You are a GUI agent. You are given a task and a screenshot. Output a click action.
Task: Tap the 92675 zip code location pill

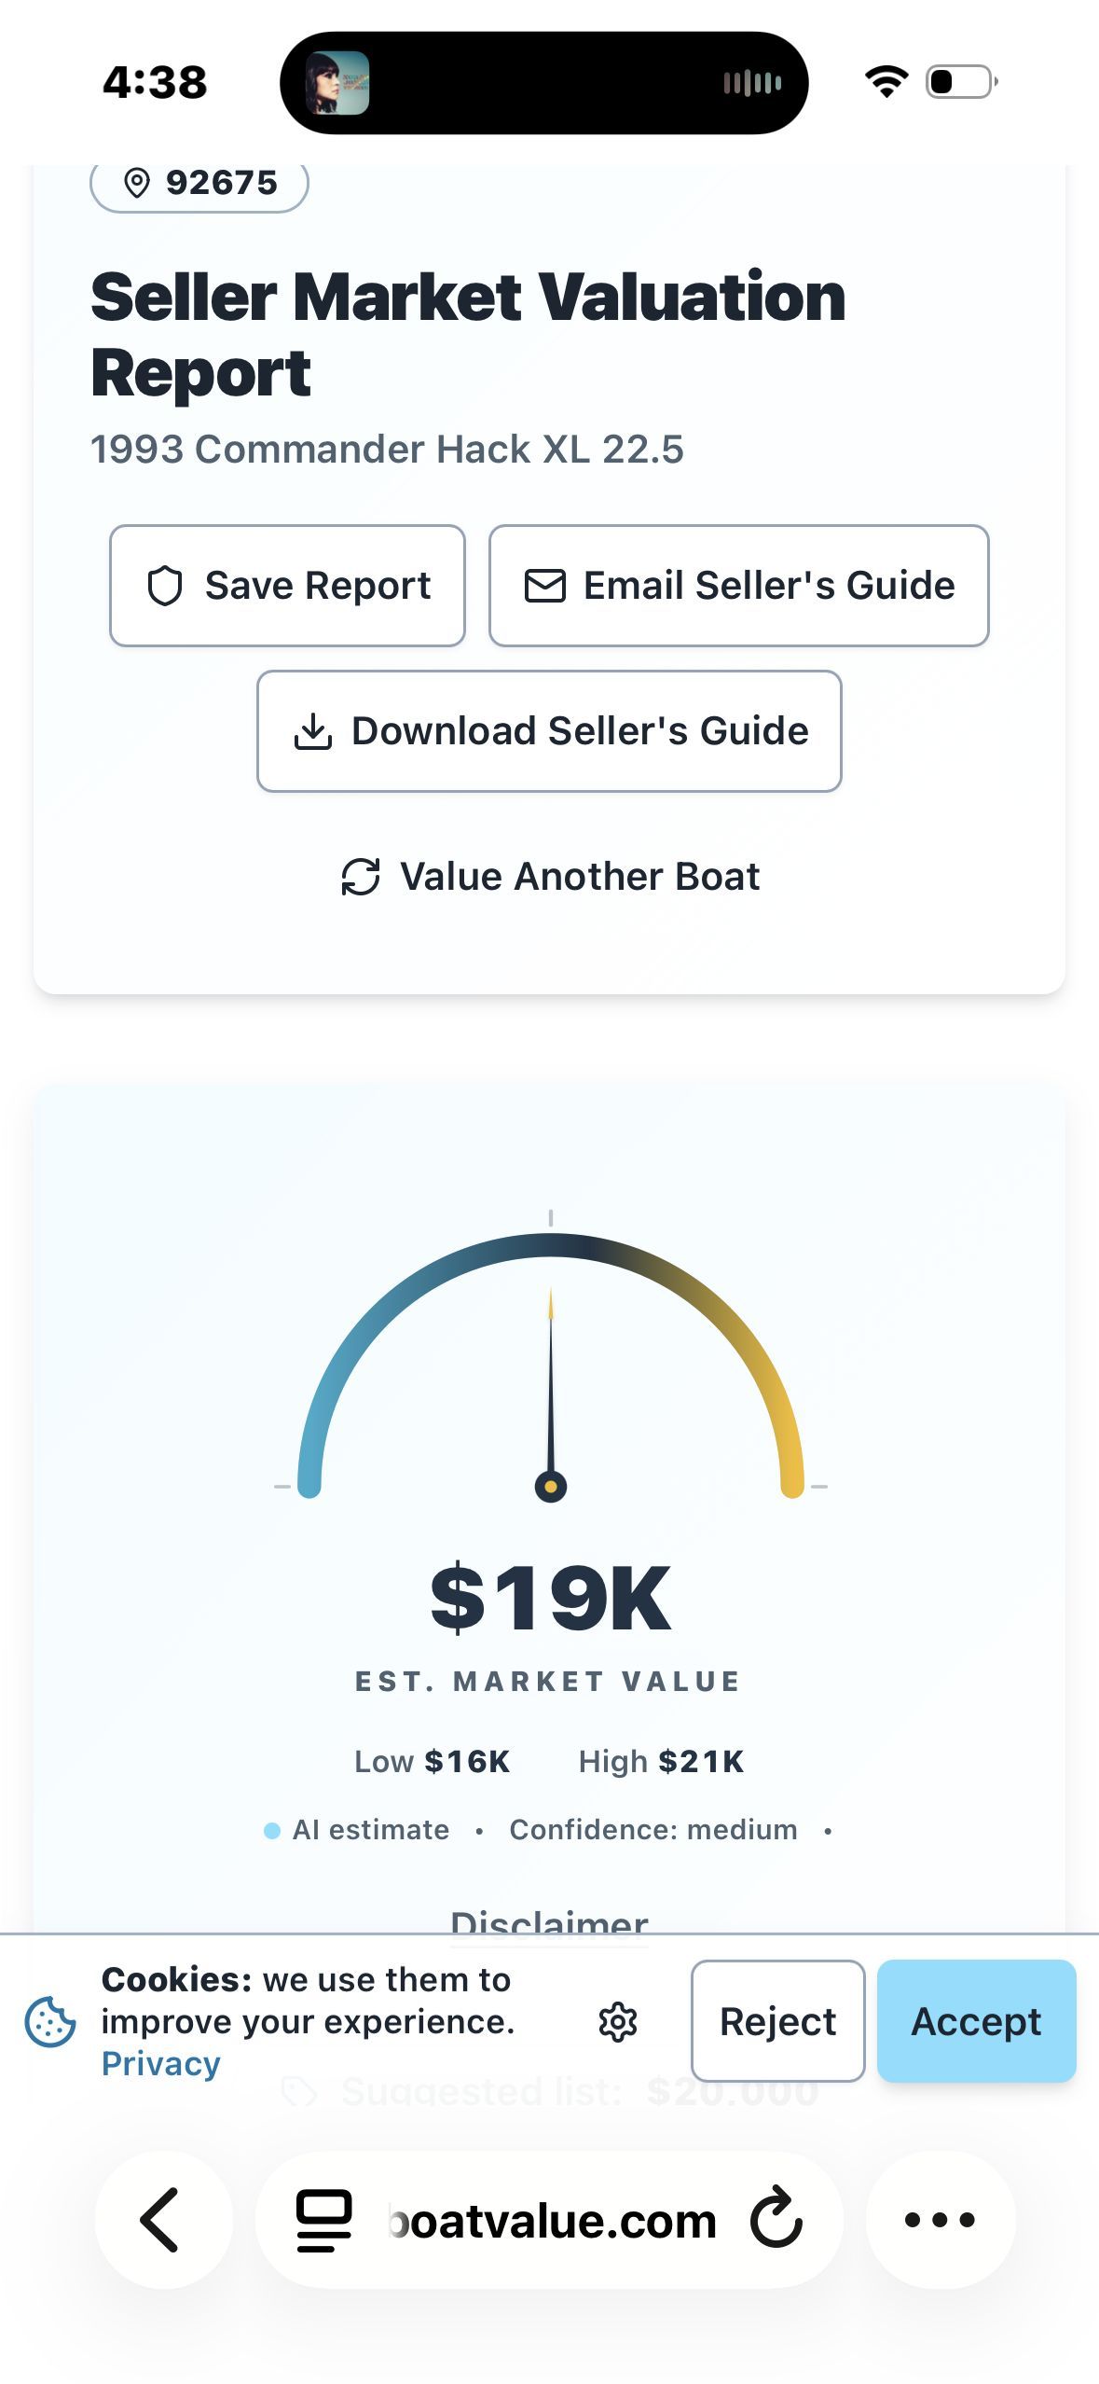pos(199,183)
